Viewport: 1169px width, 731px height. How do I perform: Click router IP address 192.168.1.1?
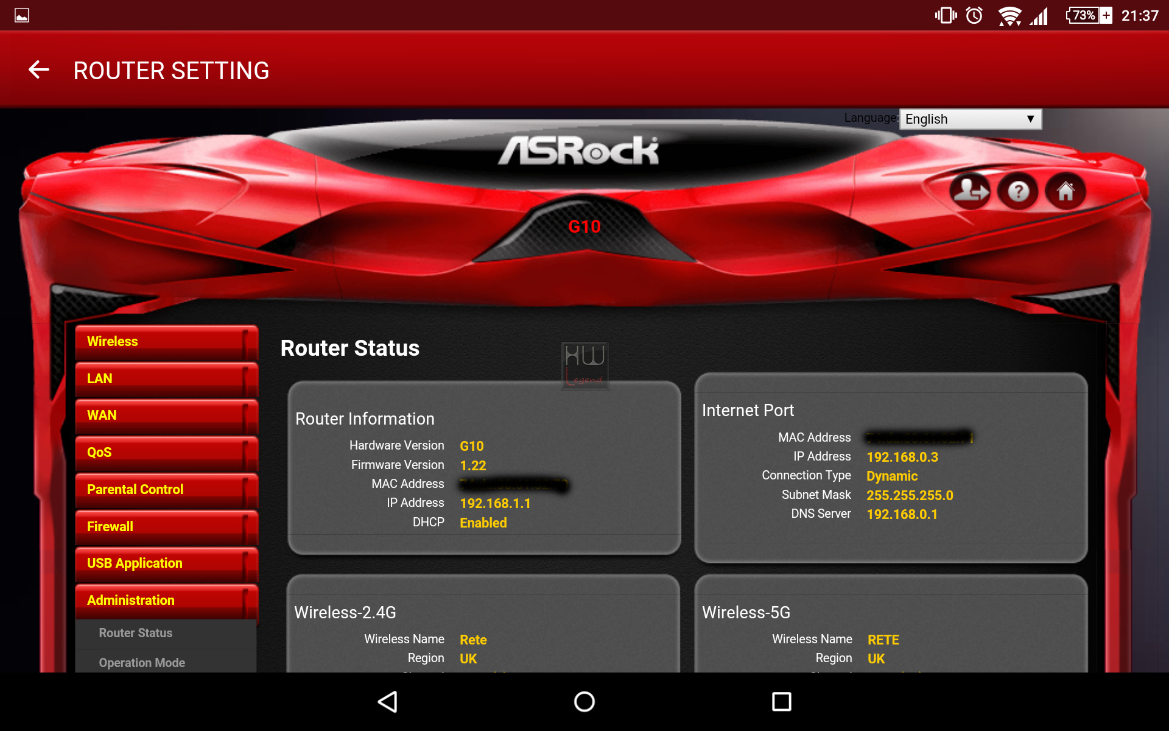pyautogui.click(x=495, y=503)
